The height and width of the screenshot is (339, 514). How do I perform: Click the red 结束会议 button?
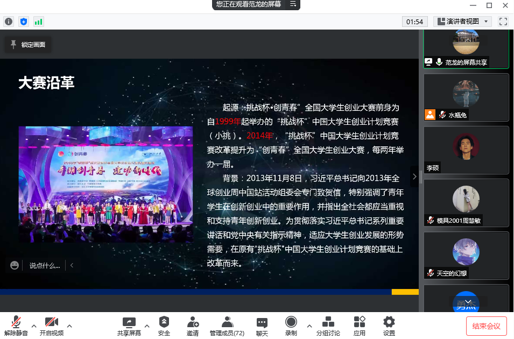tap(486, 326)
